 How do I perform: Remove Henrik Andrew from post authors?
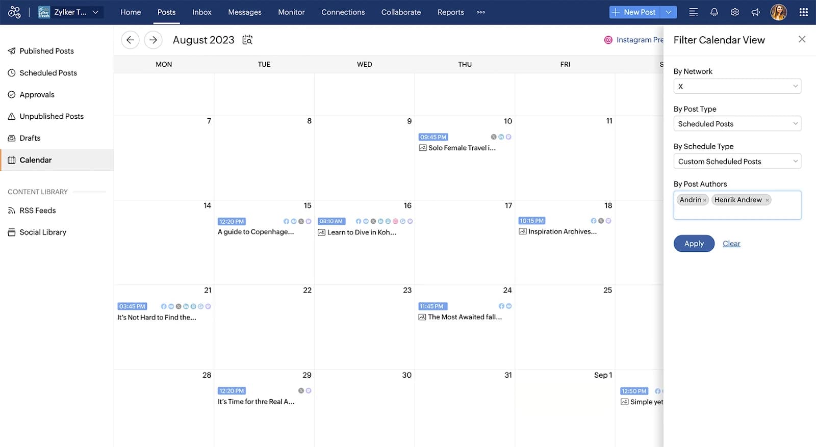tap(767, 200)
